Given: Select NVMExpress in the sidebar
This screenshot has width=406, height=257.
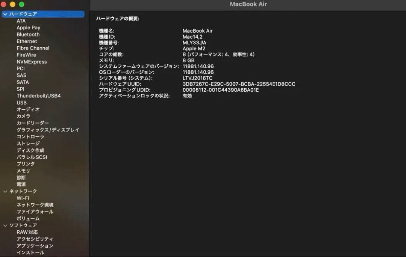Looking at the screenshot, I should [32, 61].
